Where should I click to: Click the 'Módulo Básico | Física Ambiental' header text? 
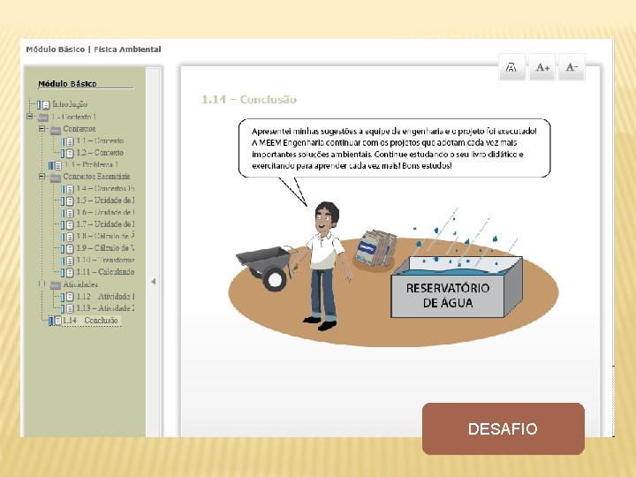pyautogui.click(x=94, y=49)
